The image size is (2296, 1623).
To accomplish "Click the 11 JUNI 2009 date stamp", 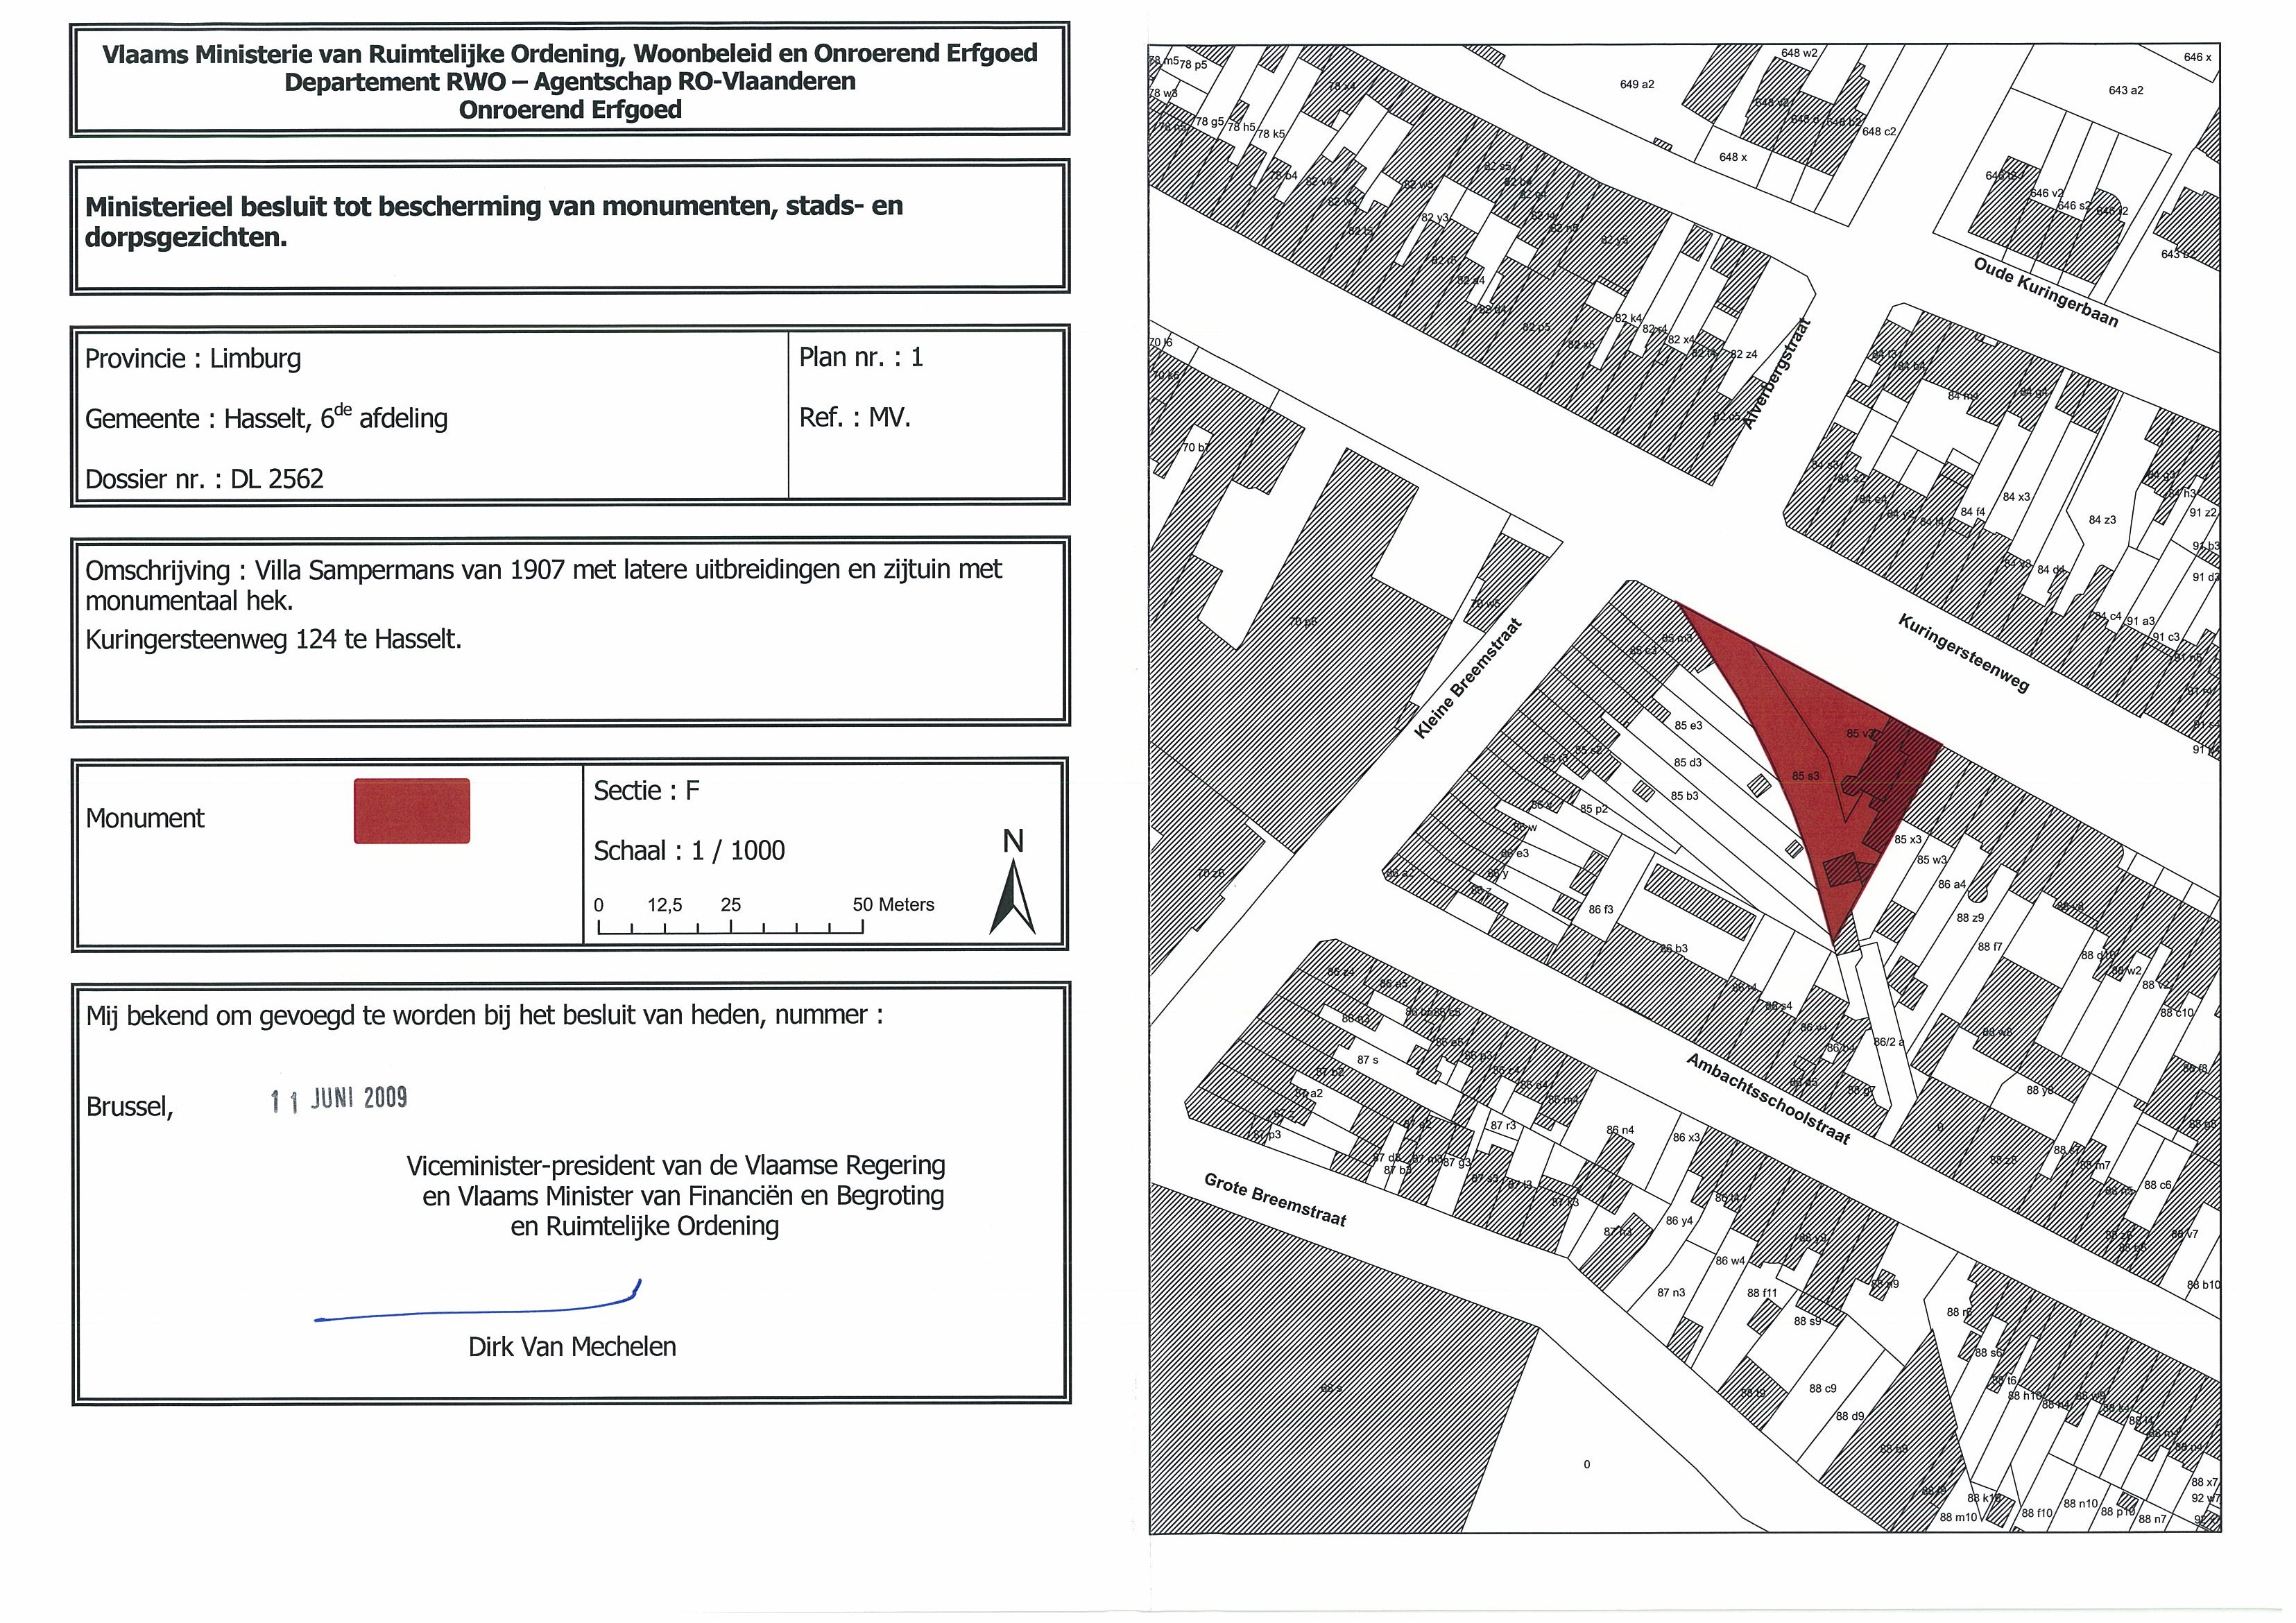I will (339, 1099).
